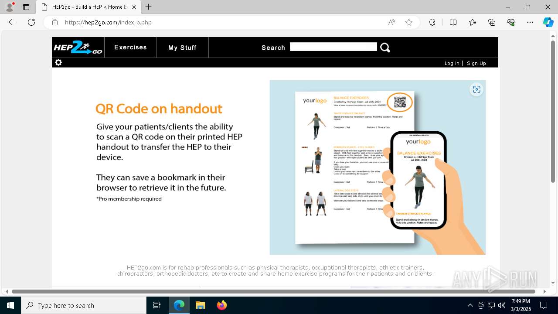This screenshot has height=314, width=558.
Task: Click the address bar URL
Action: (x=108, y=22)
